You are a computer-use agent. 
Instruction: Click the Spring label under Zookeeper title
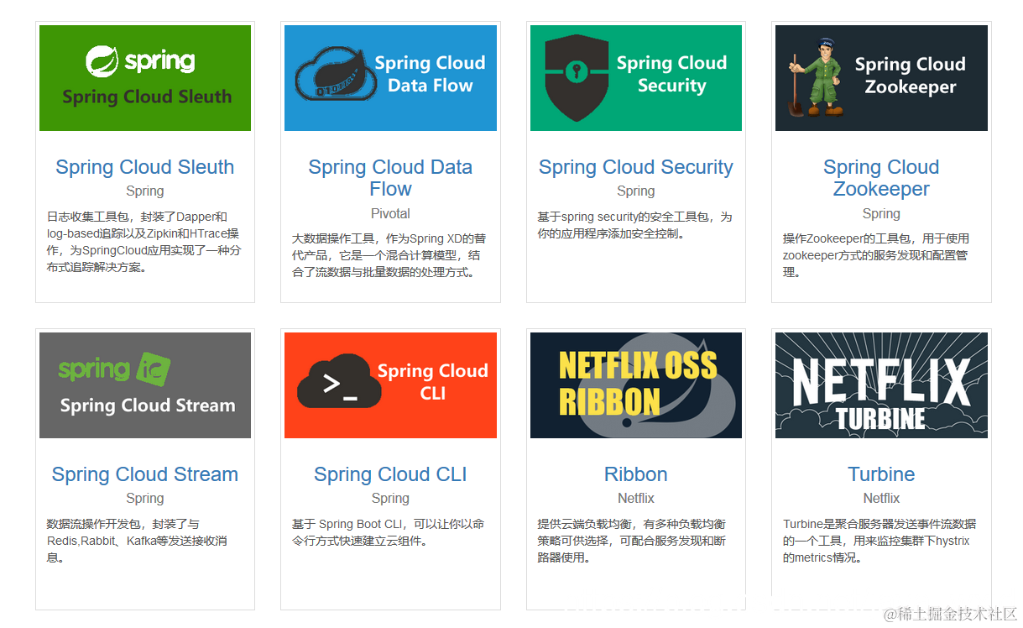pyautogui.click(x=881, y=214)
